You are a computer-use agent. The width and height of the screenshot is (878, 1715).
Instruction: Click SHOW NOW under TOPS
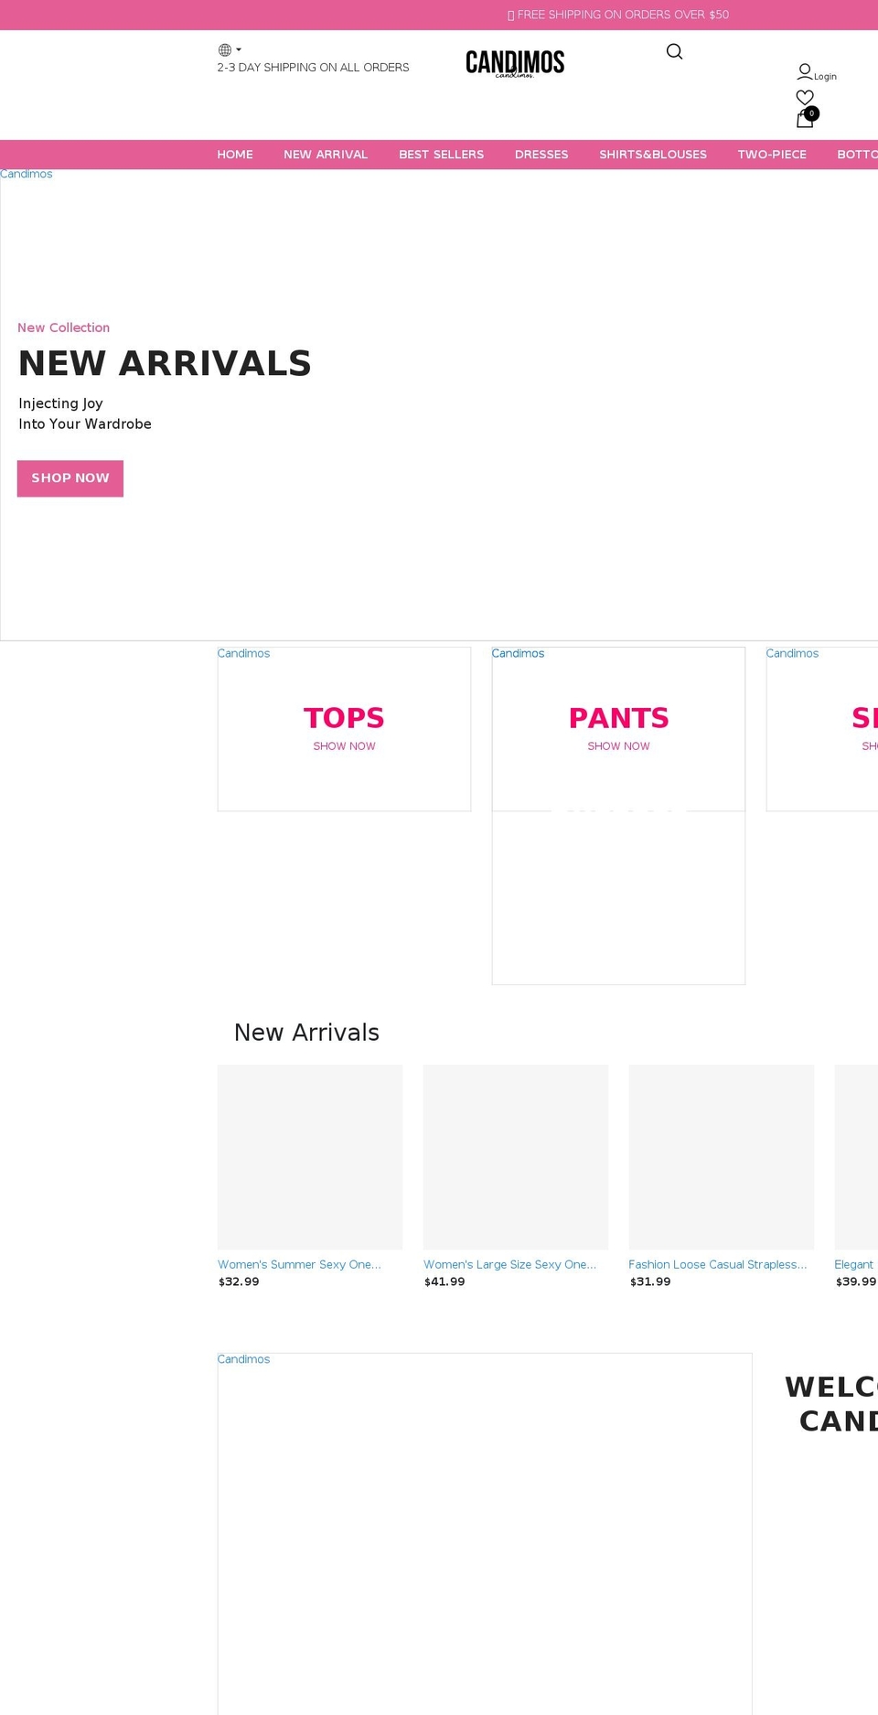344,746
